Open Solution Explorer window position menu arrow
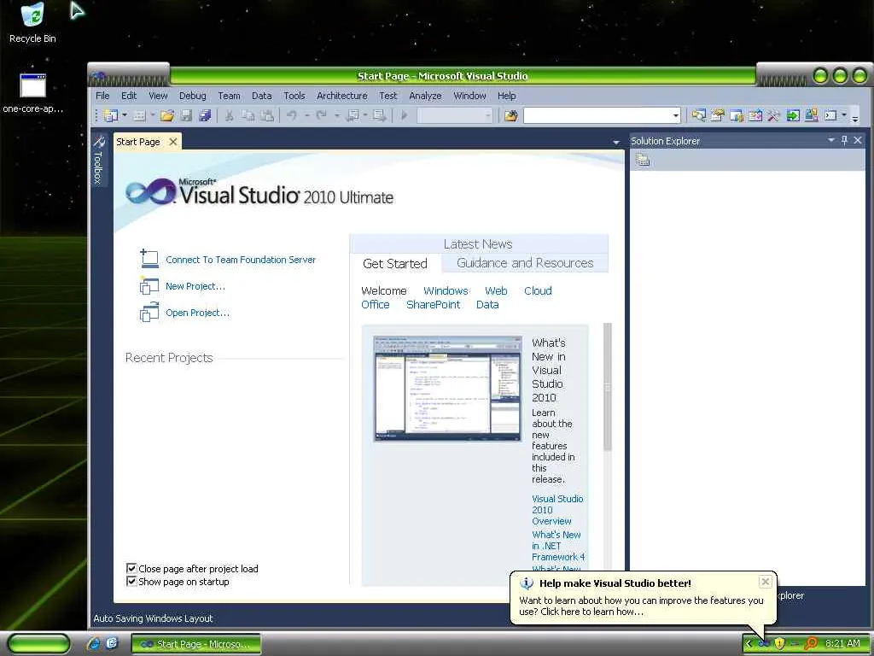 click(831, 140)
